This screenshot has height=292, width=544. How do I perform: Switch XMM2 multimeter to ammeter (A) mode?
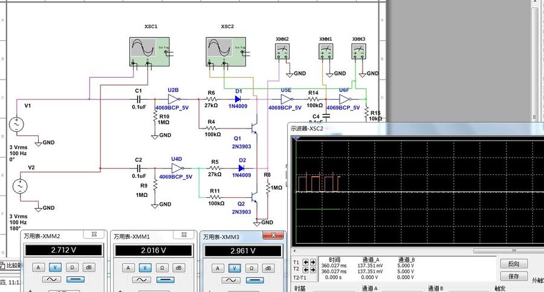pyautogui.click(x=38, y=267)
